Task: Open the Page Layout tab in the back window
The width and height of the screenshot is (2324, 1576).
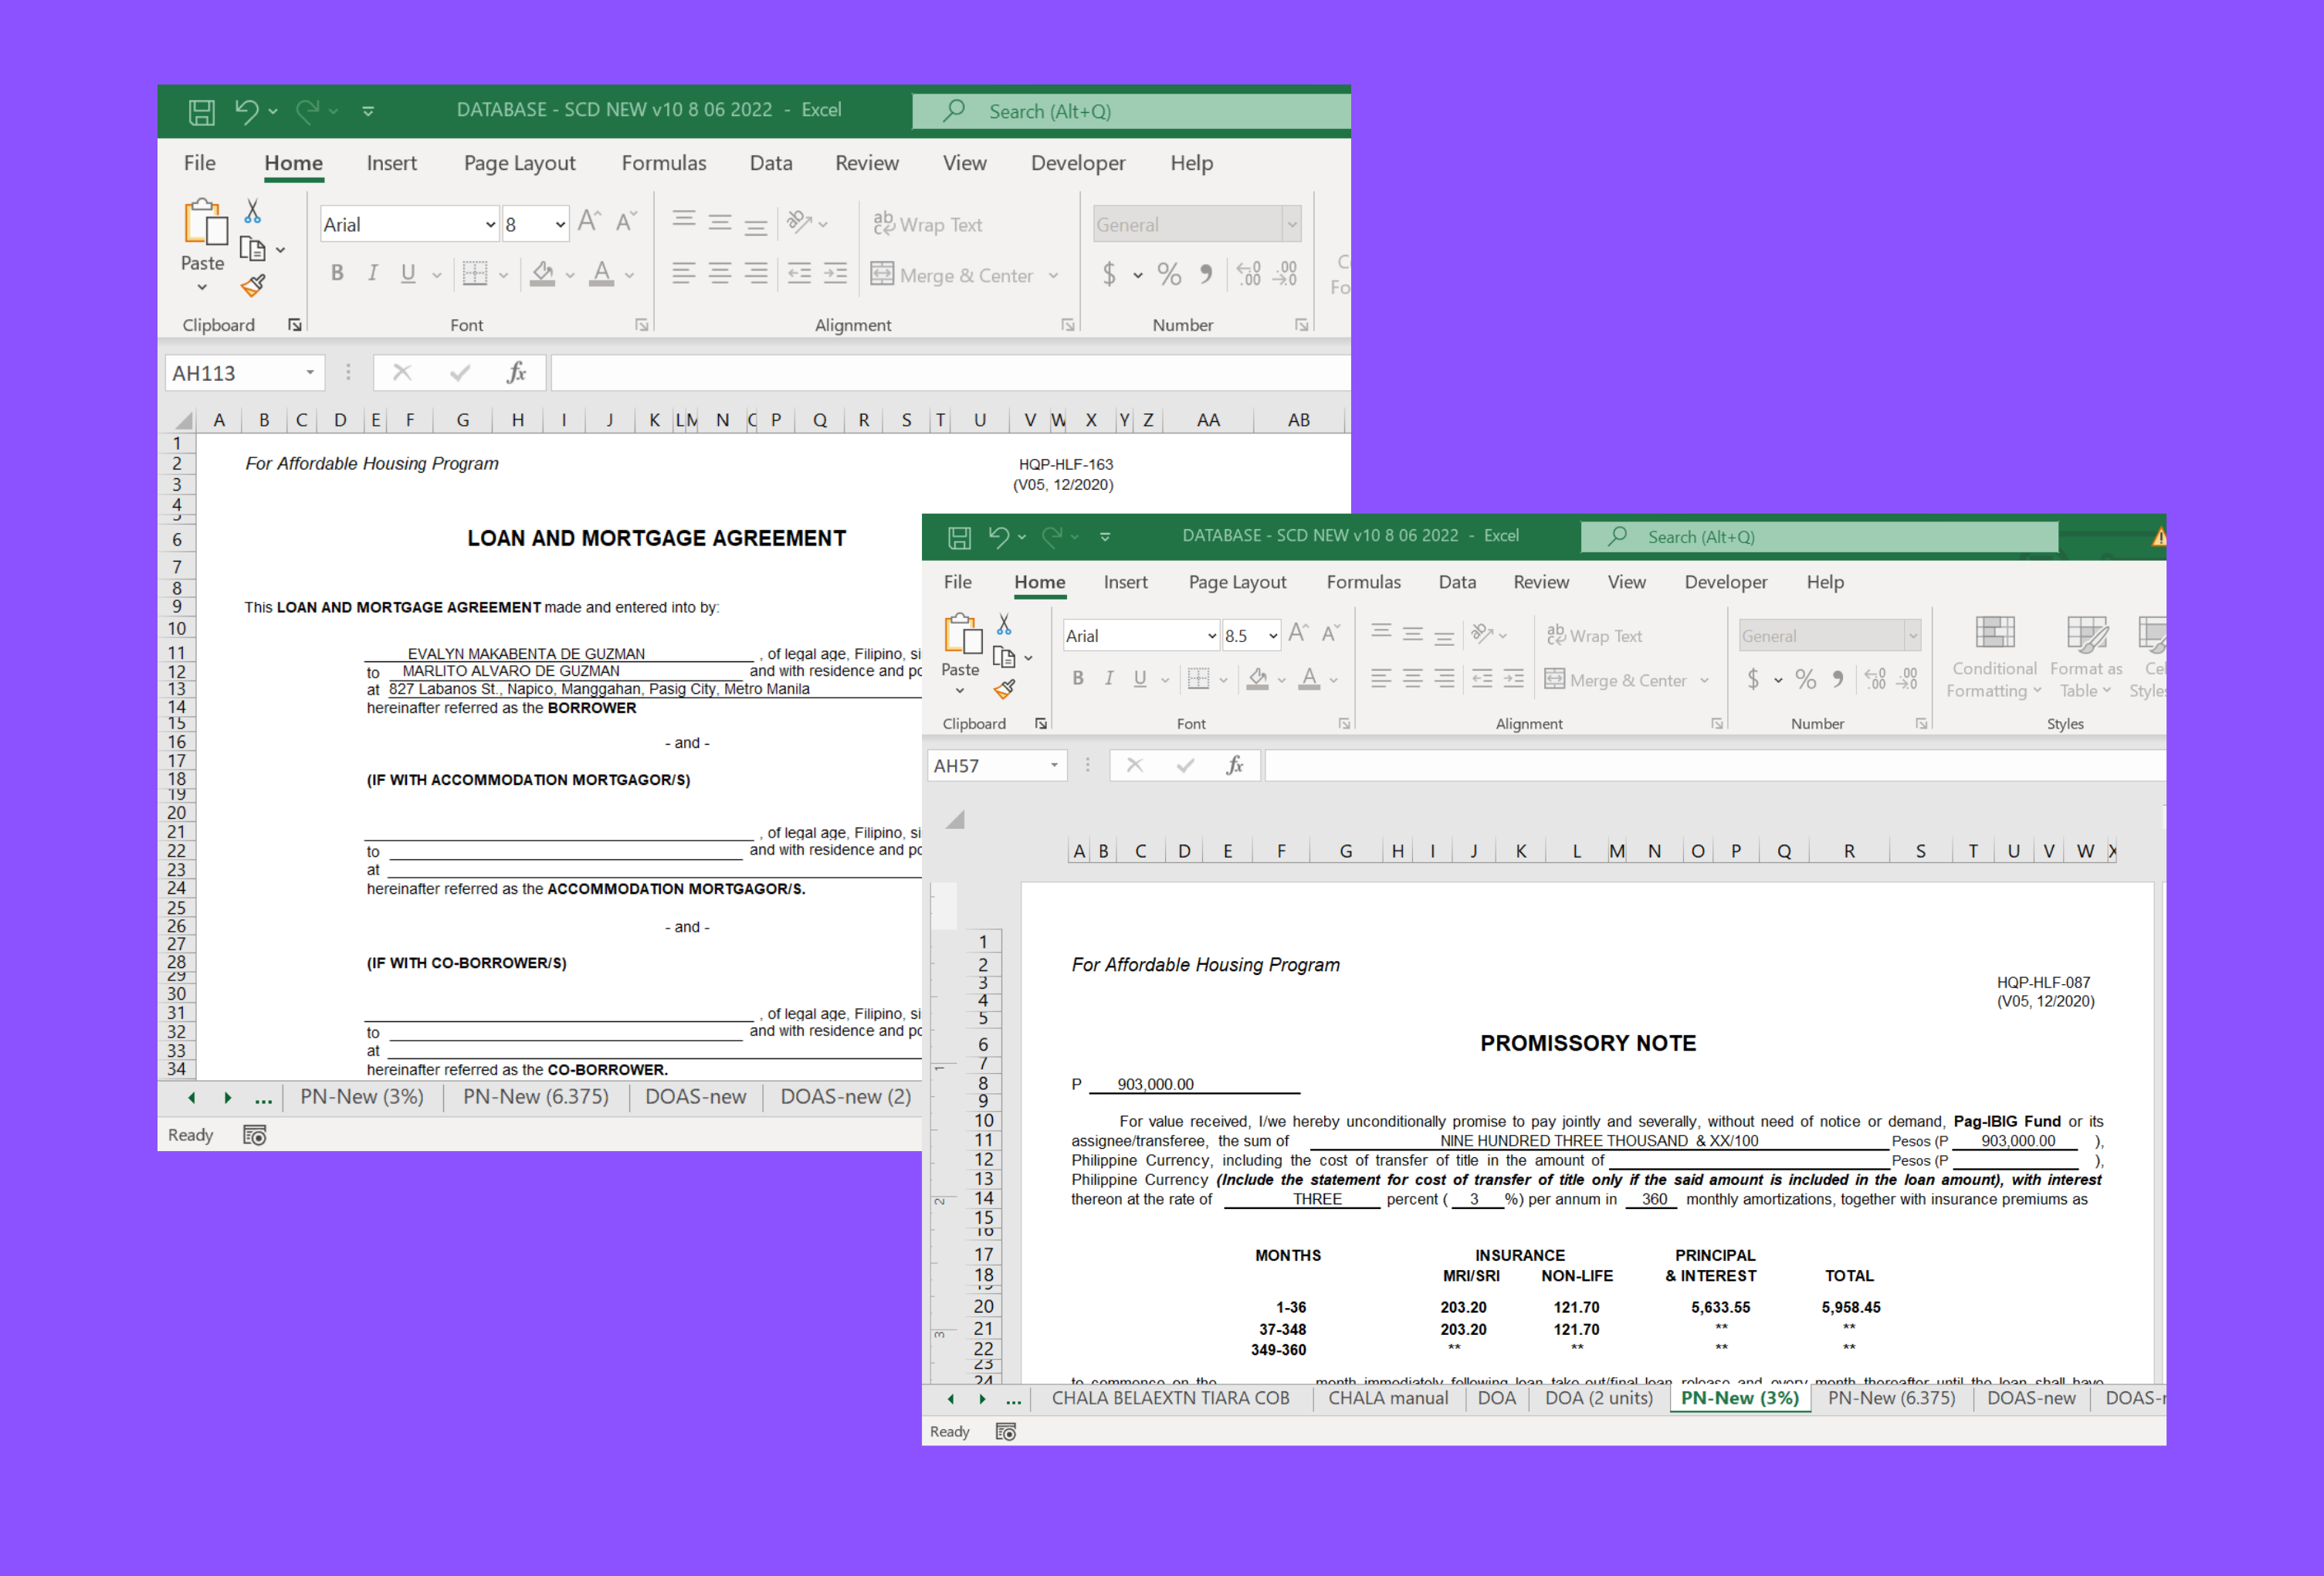Action: pos(519,163)
